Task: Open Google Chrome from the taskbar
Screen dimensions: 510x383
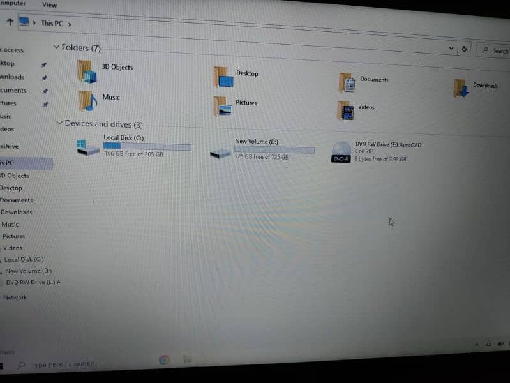Action: click(x=164, y=360)
